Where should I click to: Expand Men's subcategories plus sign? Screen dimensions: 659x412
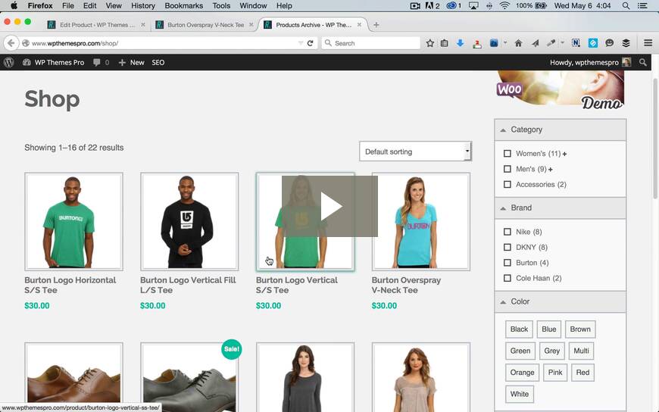[550, 170]
